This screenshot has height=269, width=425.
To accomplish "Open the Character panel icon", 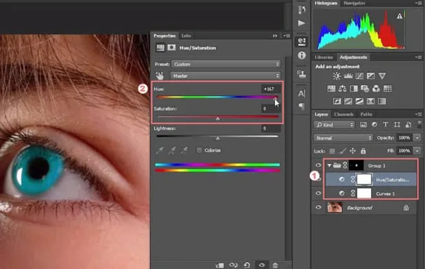I will point(302,93).
